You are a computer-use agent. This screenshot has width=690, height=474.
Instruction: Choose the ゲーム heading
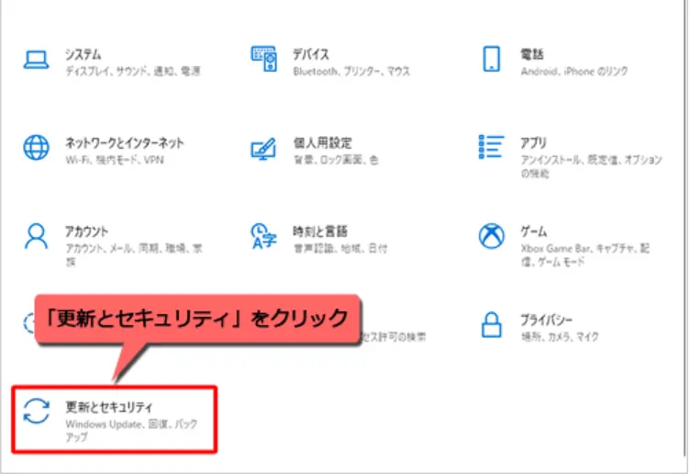pyautogui.click(x=534, y=231)
